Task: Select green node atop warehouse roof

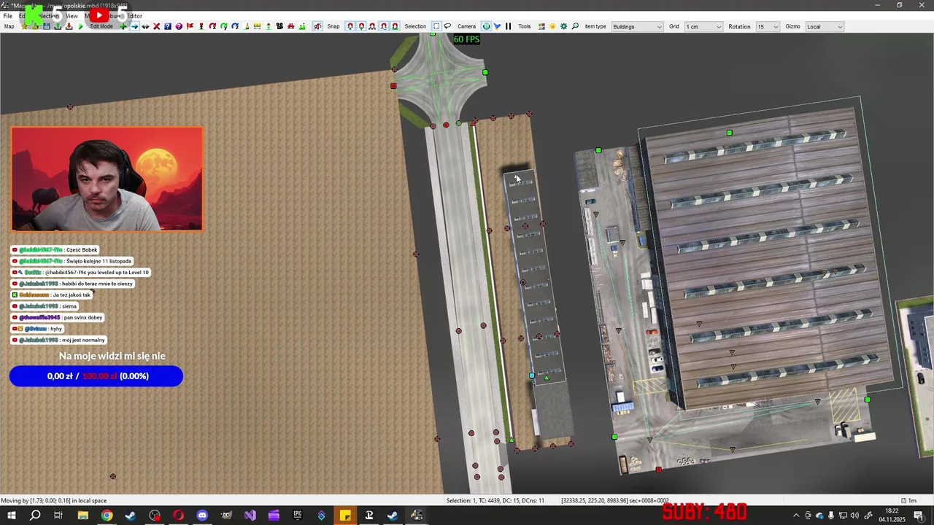Action: (730, 133)
